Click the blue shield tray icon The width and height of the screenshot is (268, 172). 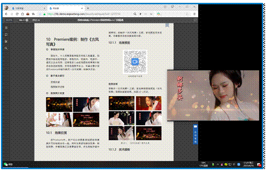click(x=239, y=164)
